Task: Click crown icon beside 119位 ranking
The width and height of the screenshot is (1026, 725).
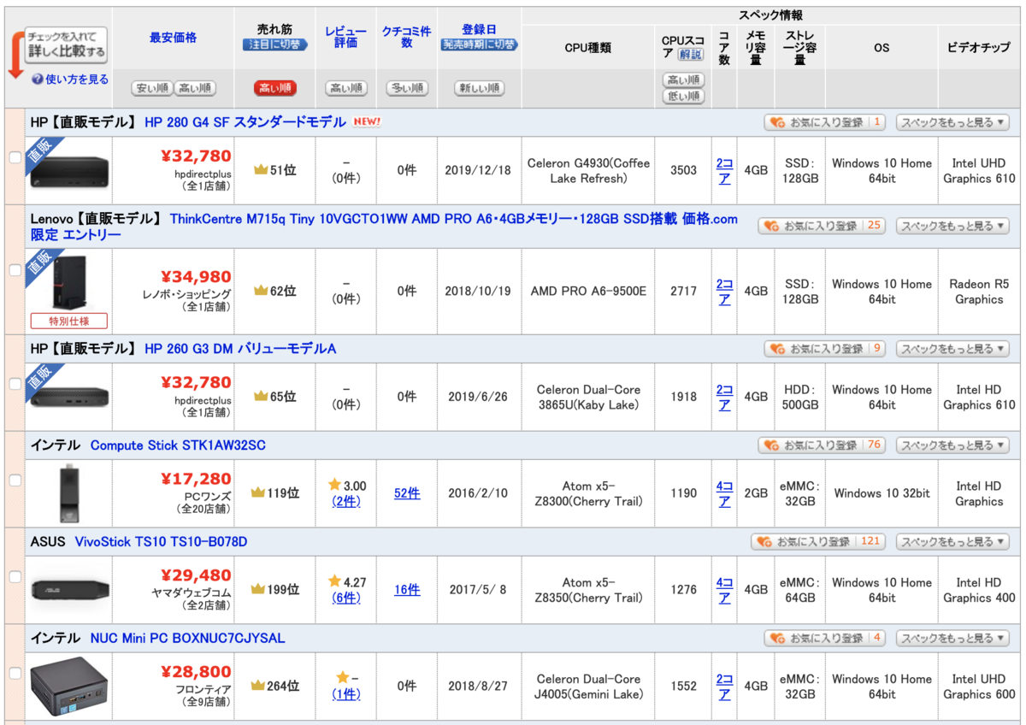Action: 257,493
